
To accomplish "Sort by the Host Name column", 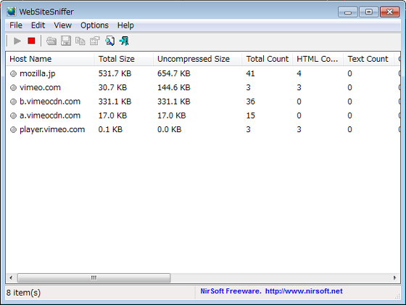I will (50, 59).
